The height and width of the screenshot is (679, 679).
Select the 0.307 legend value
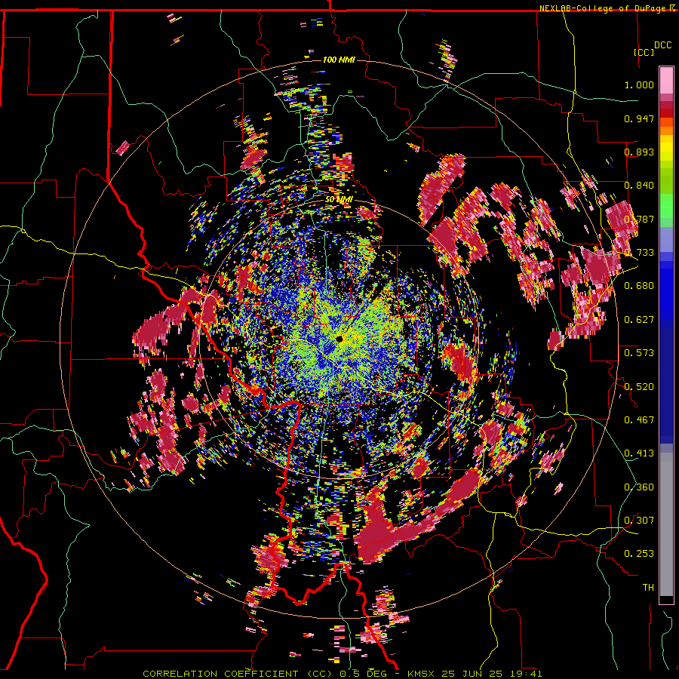coord(639,521)
